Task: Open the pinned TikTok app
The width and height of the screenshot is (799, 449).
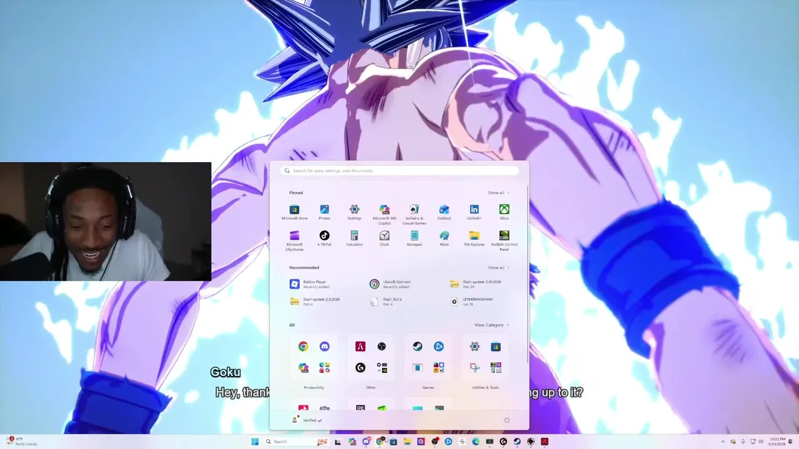Action: 324,238
